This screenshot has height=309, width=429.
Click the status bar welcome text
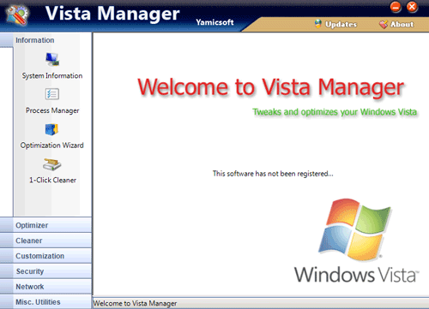click(135, 303)
